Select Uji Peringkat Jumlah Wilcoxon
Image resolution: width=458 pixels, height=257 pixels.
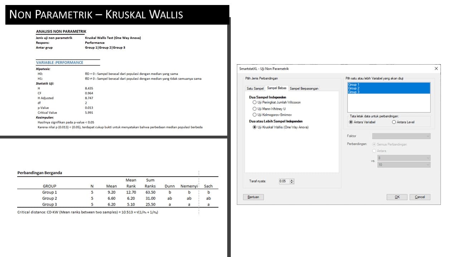pyautogui.click(x=255, y=103)
